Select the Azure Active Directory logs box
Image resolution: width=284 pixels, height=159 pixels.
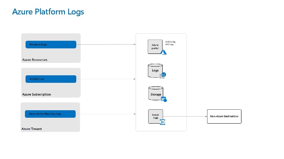click(x=50, y=114)
